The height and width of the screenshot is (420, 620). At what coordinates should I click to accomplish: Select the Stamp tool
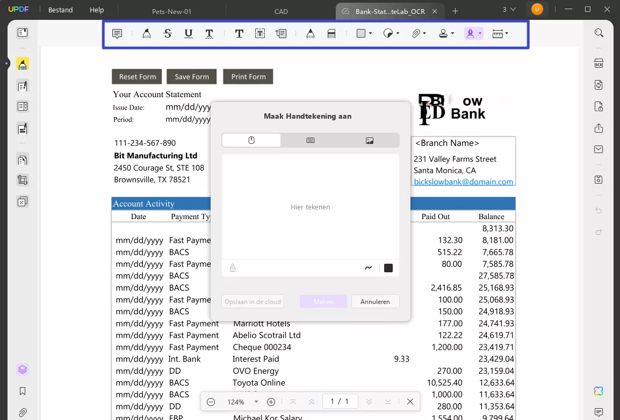[443, 34]
